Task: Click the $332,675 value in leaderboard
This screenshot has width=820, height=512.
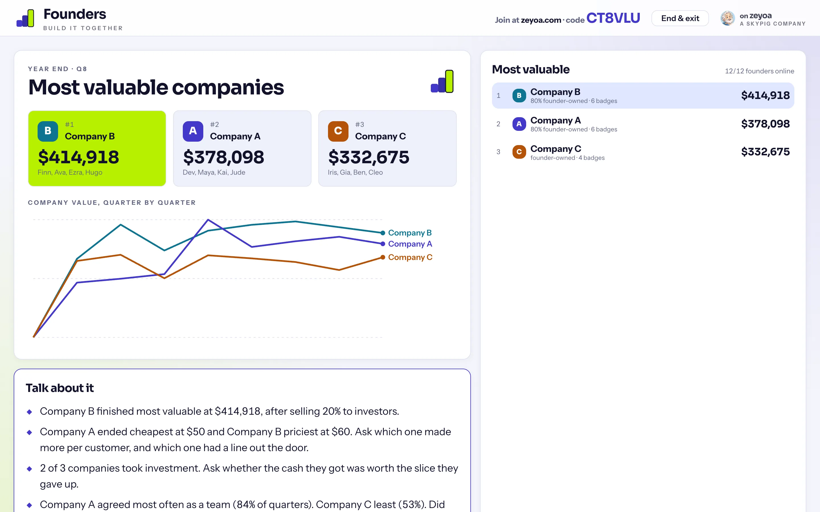Action: click(x=765, y=152)
